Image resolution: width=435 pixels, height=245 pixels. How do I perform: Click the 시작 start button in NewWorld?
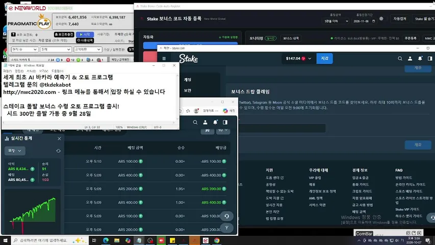click(85, 34)
